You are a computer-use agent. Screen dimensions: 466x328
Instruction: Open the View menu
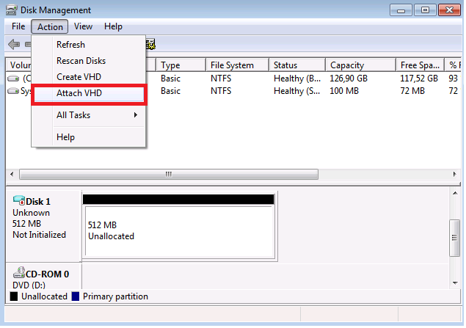[83, 26]
